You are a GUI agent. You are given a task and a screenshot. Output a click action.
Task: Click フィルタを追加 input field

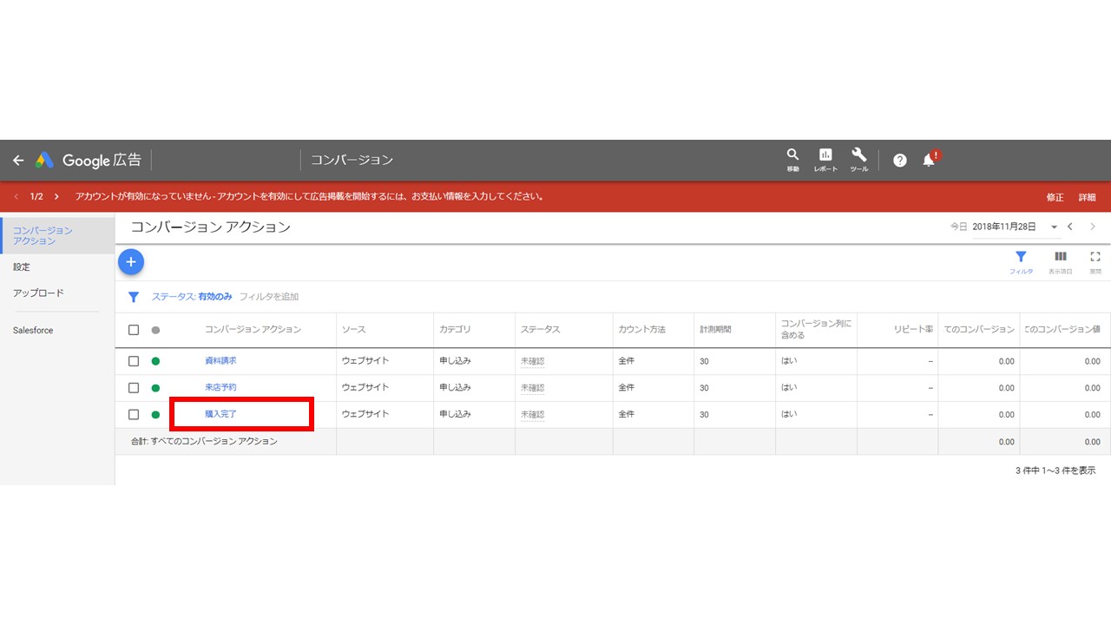pyautogui.click(x=269, y=297)
